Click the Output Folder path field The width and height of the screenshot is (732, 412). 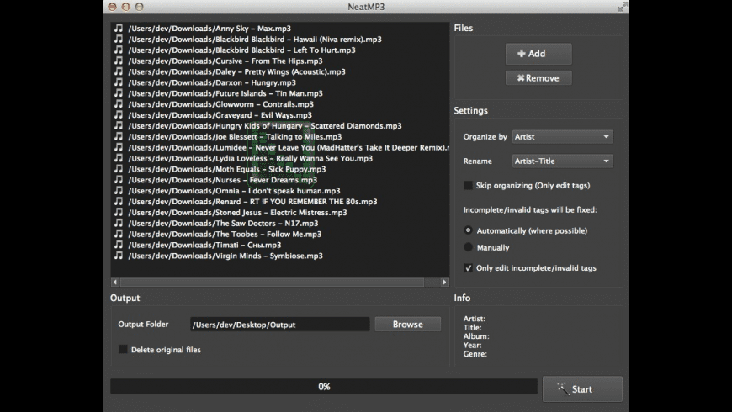(279, 325)
